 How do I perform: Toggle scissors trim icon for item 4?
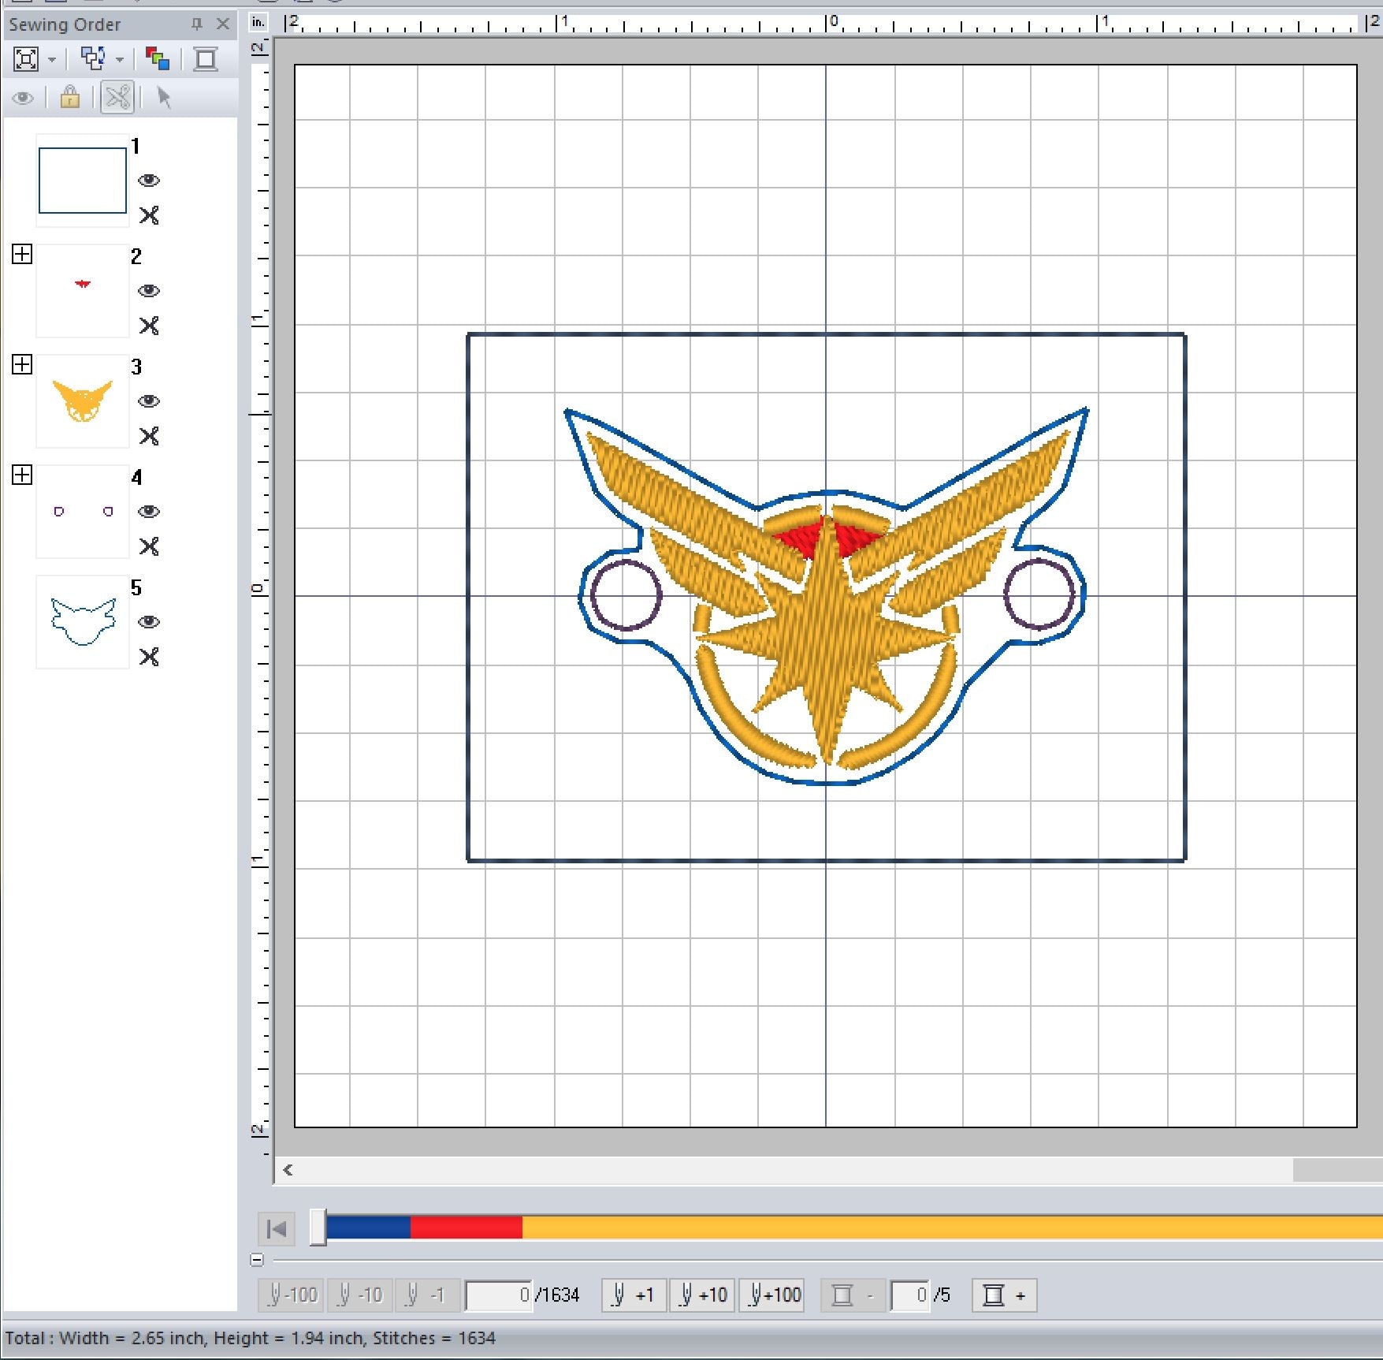click(149, 546)
